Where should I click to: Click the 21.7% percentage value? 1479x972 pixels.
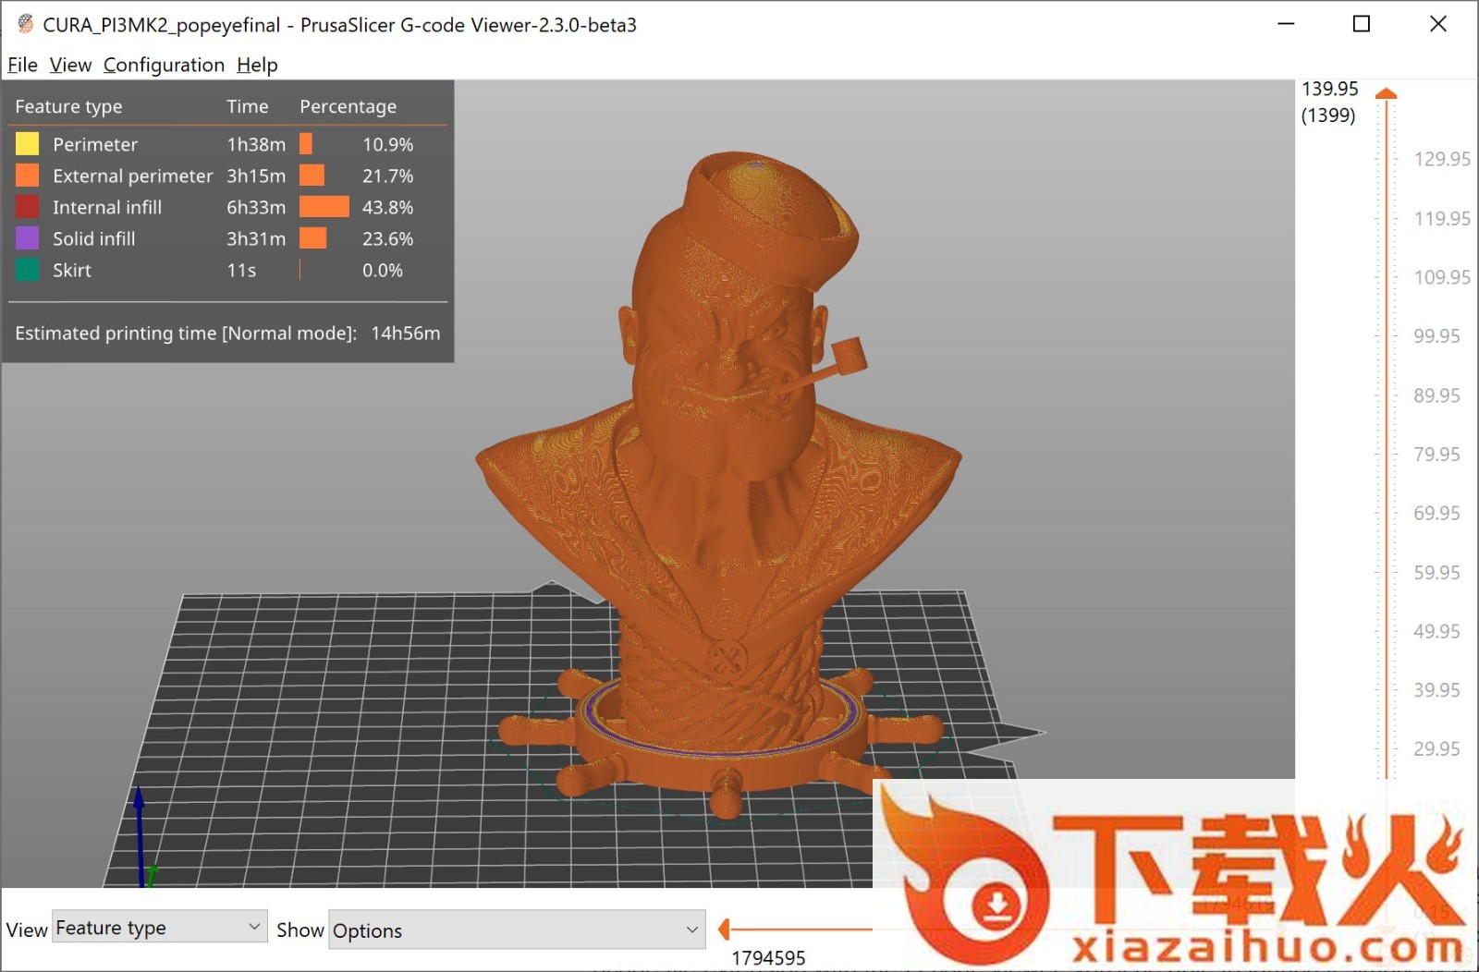click(x=387, y=176)
